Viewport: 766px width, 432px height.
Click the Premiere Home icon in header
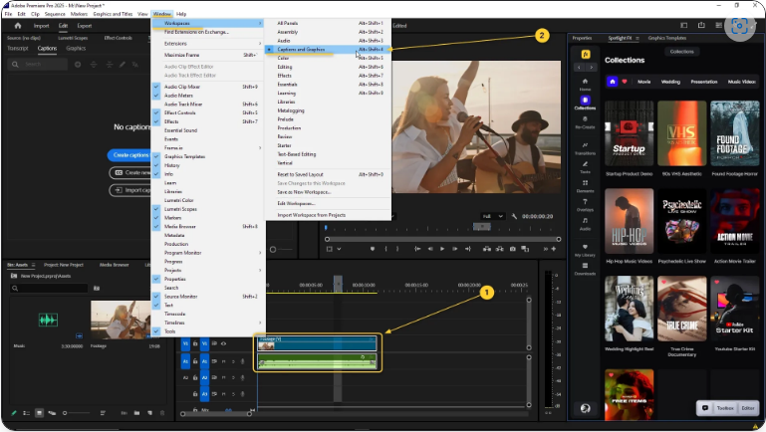[x=18, y=26]
